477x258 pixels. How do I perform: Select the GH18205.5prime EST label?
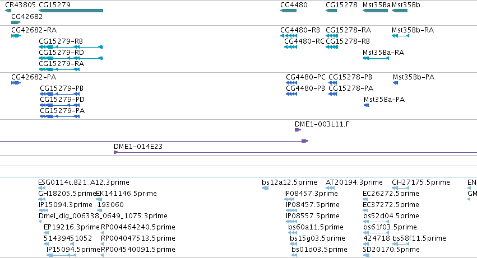tap(67, 194)
